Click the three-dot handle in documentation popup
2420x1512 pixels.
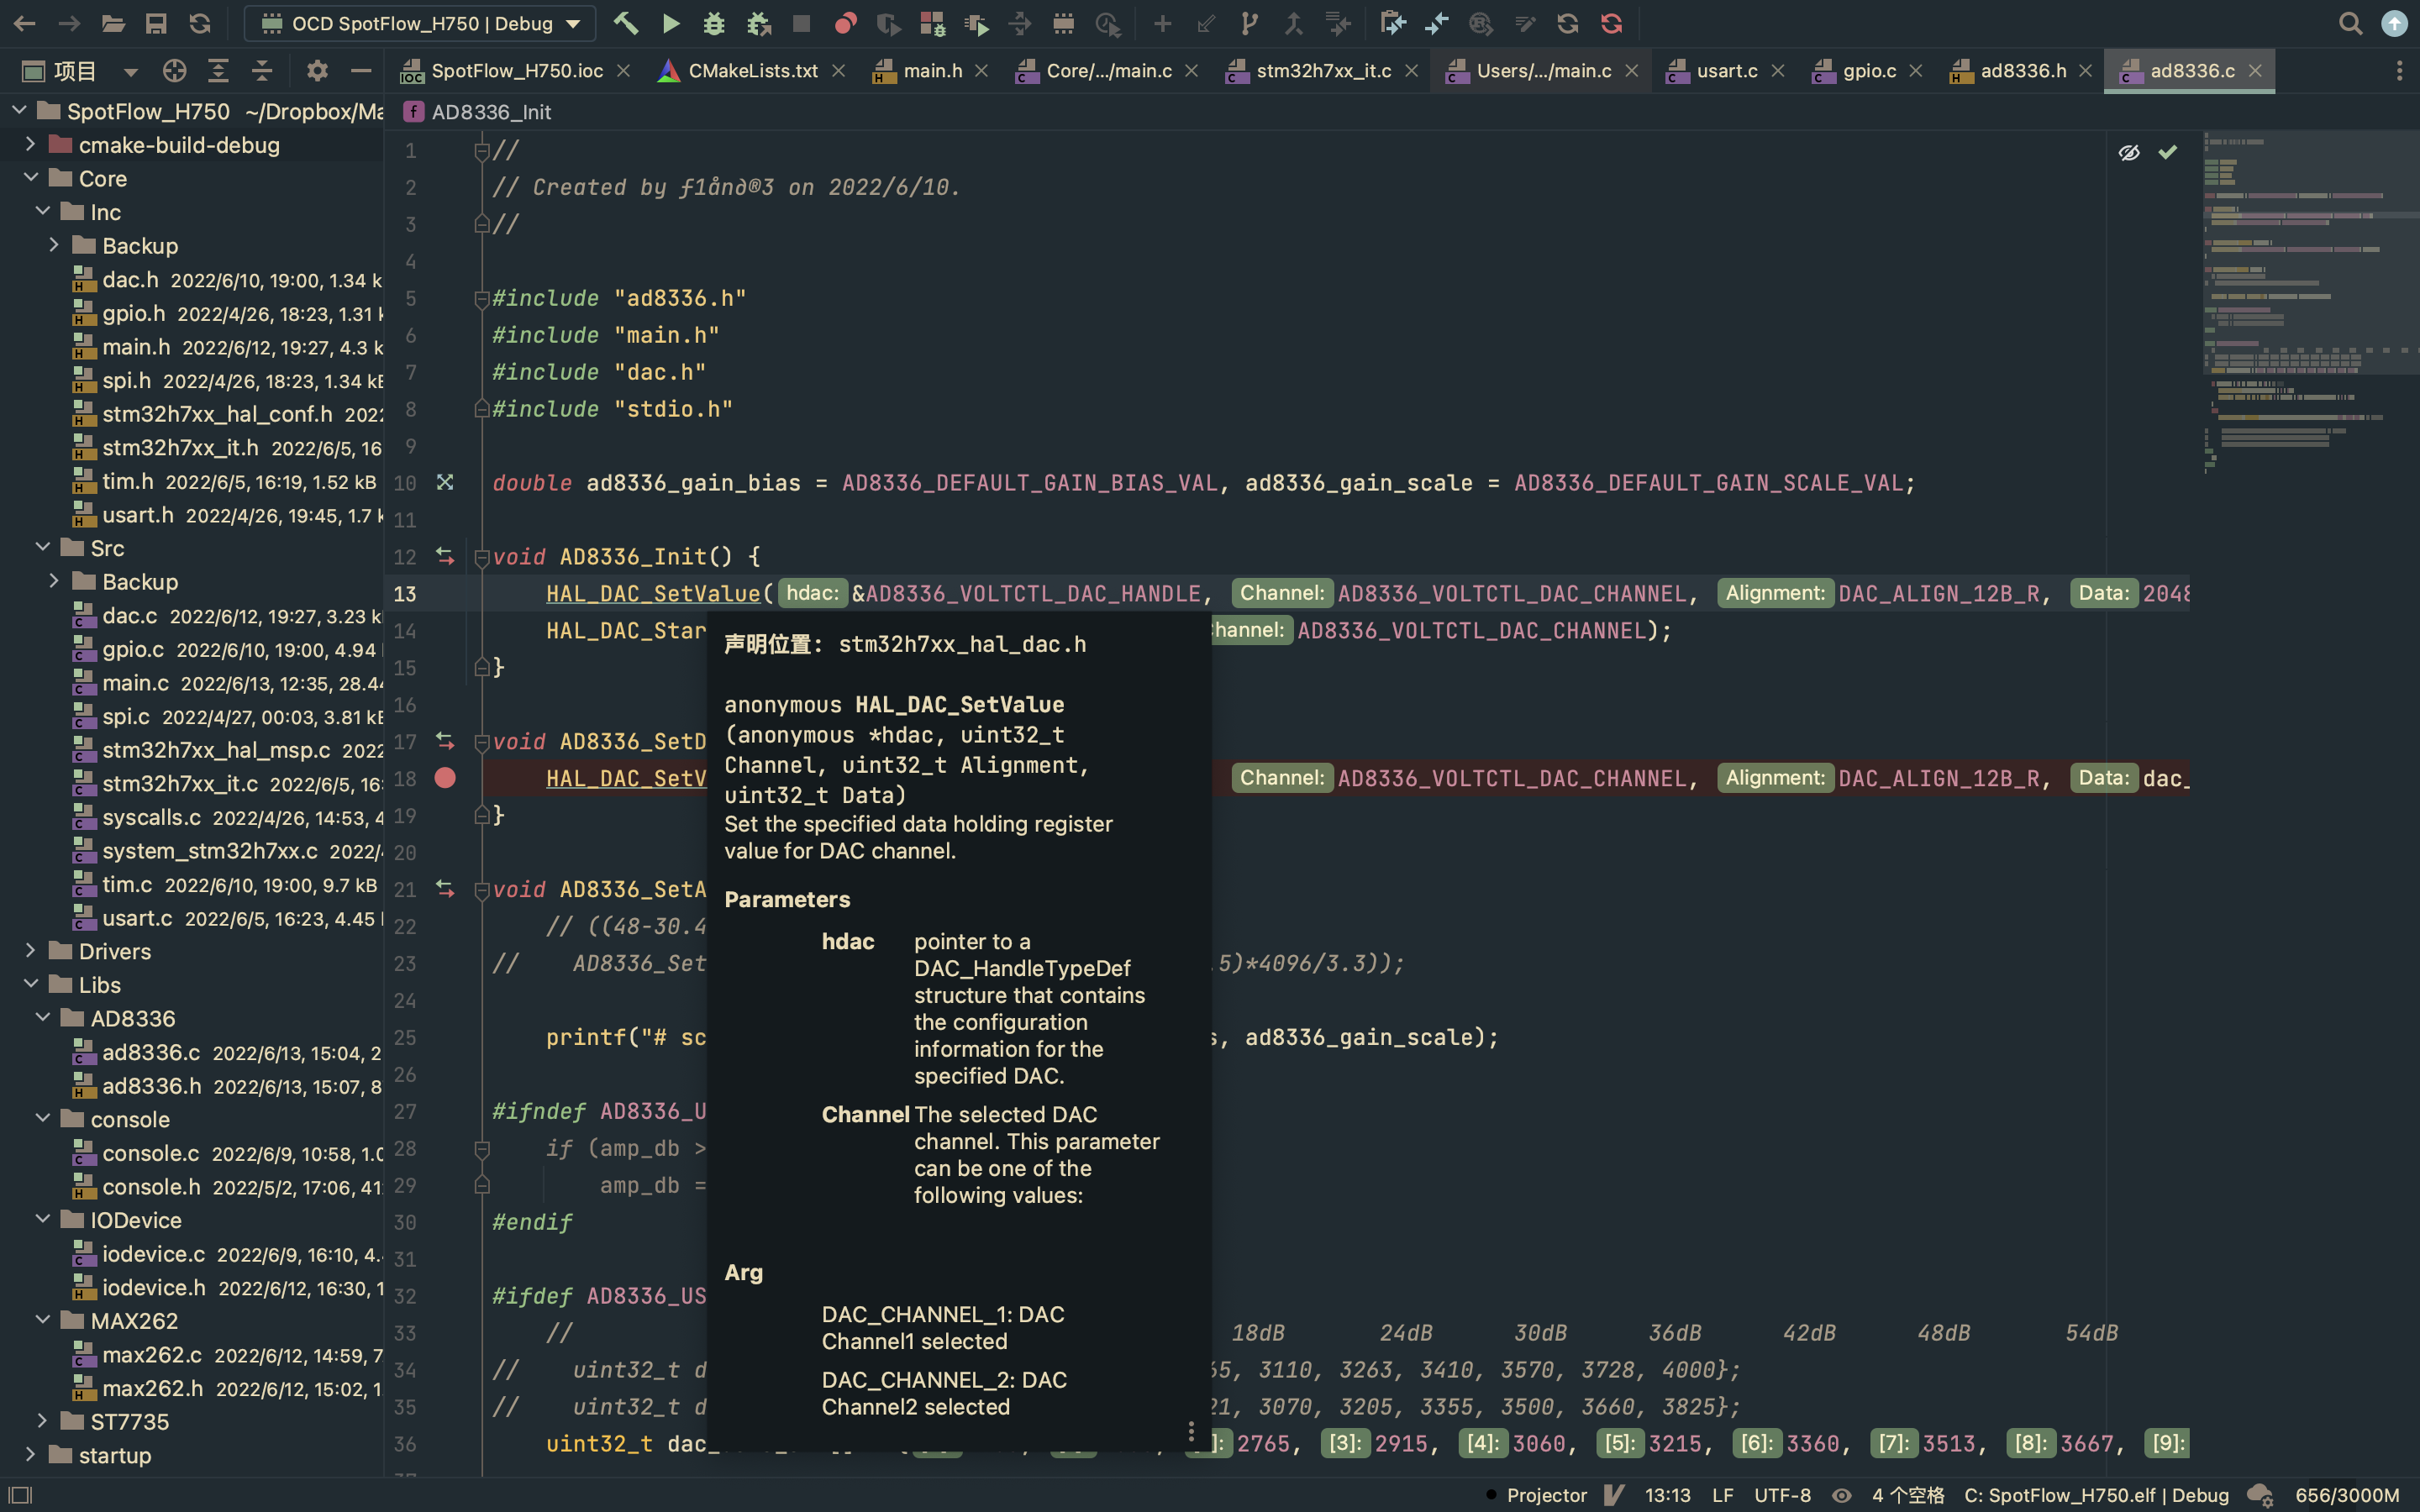1190,1431
